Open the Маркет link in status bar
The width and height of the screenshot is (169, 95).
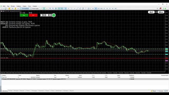[x=153, y=91]
